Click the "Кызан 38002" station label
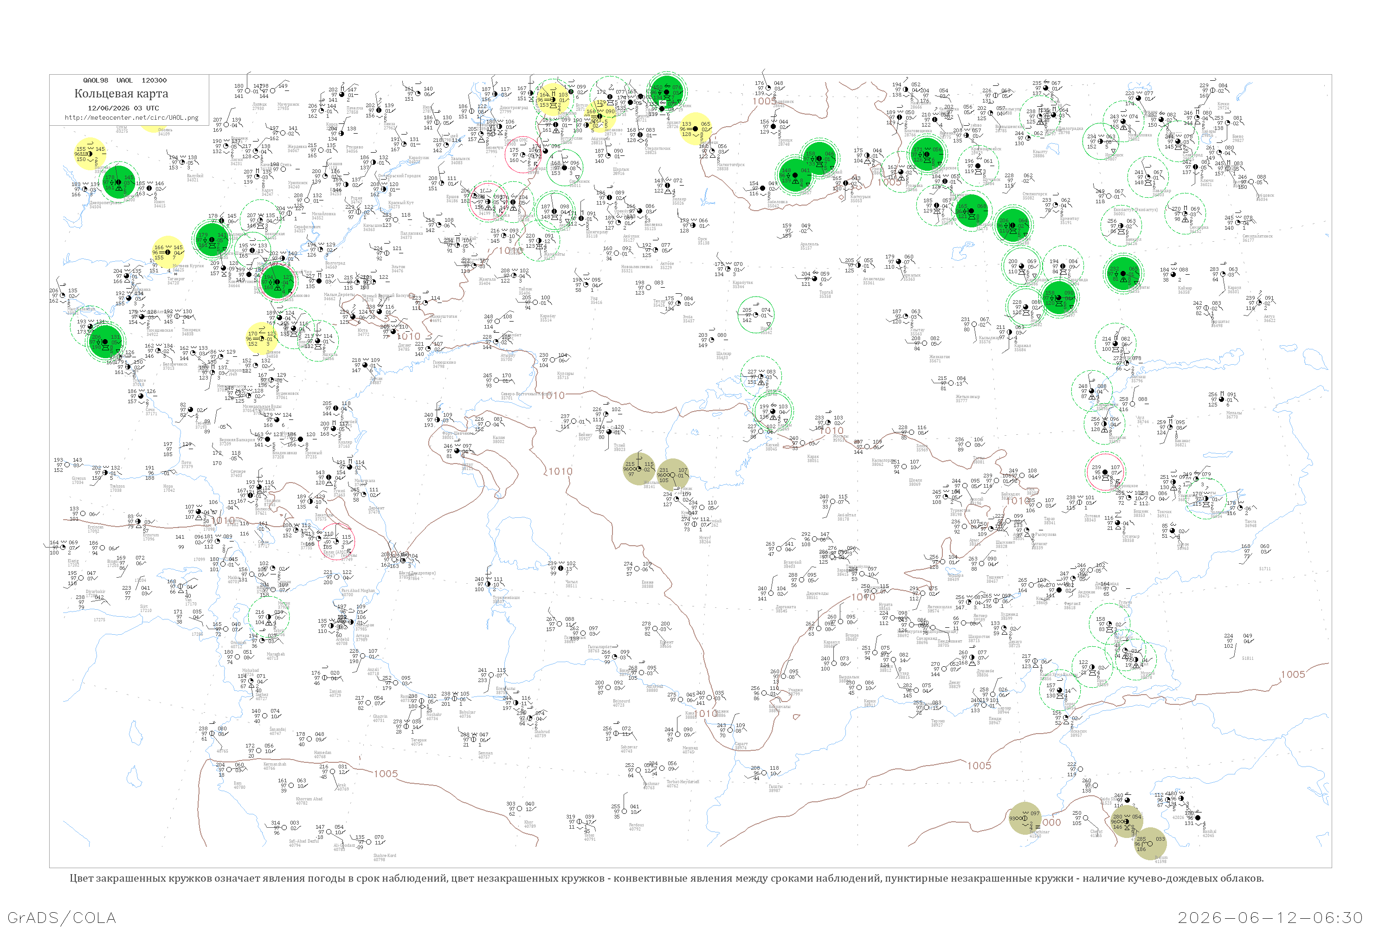1392x928 pixels. (498, 439)
